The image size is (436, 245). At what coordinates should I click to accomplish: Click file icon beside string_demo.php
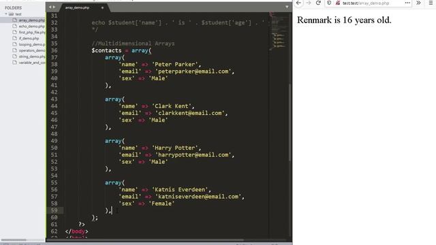pyautogui.click(x=14, y=56)
